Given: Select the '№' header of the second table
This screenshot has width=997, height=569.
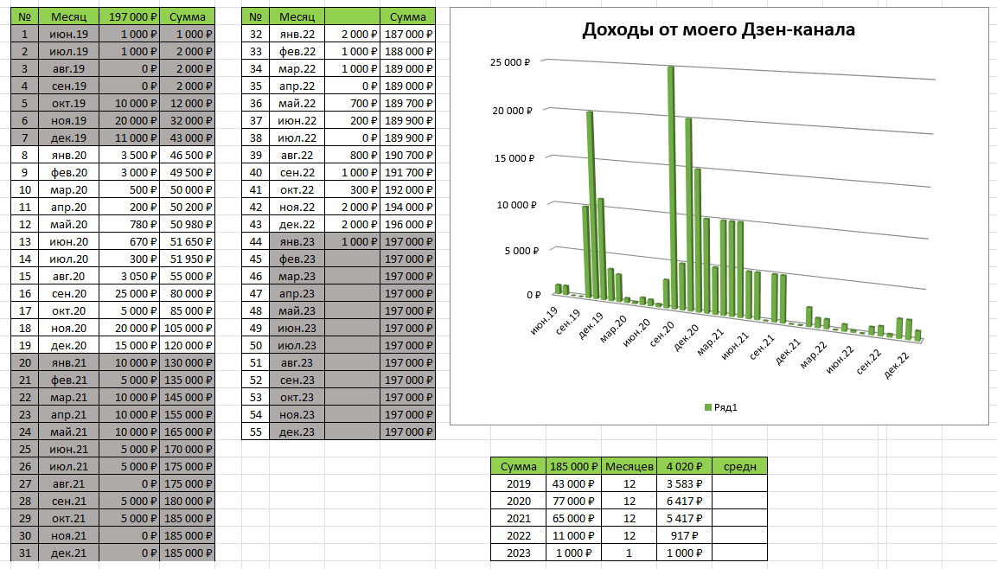Looking at the screenshot, I should pyautogui.click(x=256, y=16).
